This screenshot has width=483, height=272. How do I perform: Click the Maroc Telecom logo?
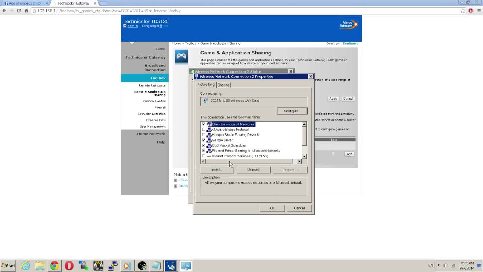(x=348, y=24)
